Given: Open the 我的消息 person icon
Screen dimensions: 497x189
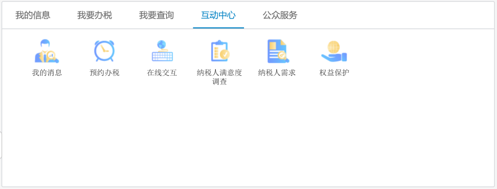Looking at the screenshot, I should (47, 51).
